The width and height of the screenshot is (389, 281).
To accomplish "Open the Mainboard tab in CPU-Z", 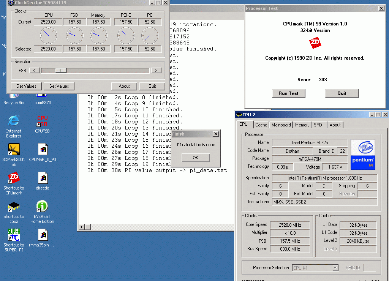I will [x=281, y=125].
